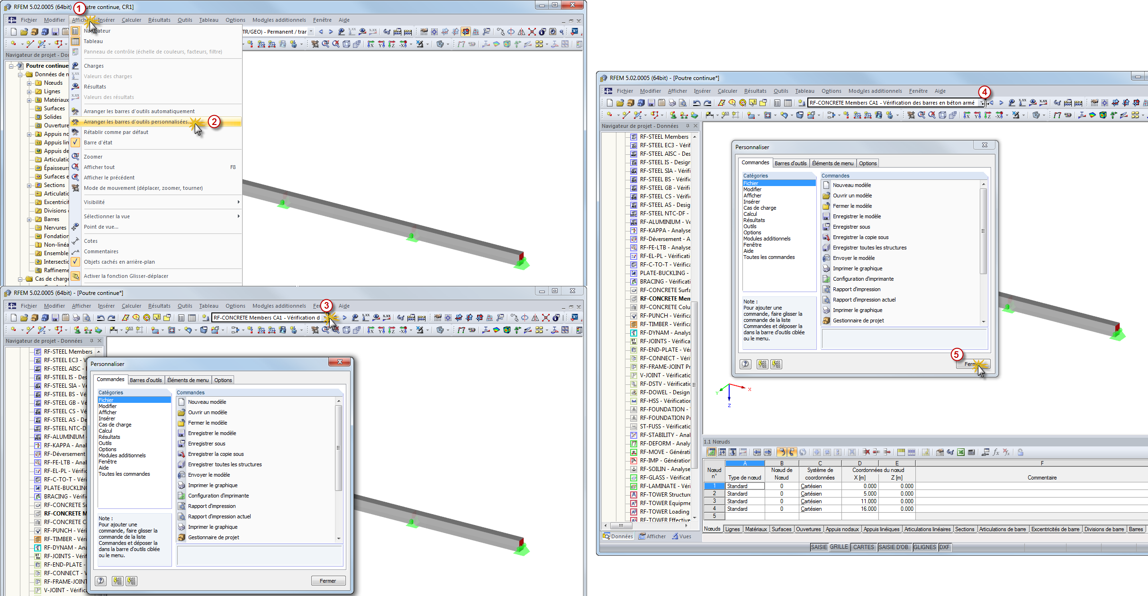This screenshot has width=1148, height=596.
Task: Select RF-GLASS module in navigator tree
Action: pyautogui.click(x=664, y=478)
